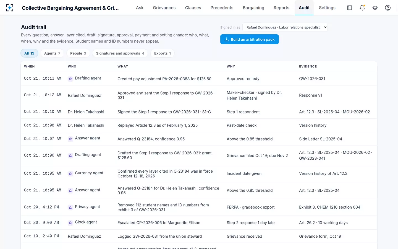Filter by People 3
Screen dimensions: 398x249
point(78,53)
